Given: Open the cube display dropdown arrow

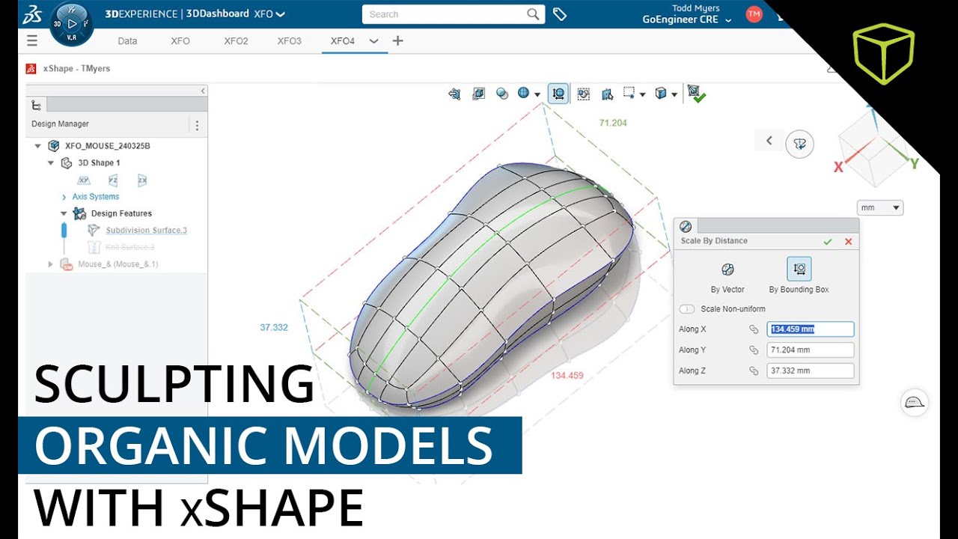Looking at the screenshot, I should (674, 94).
